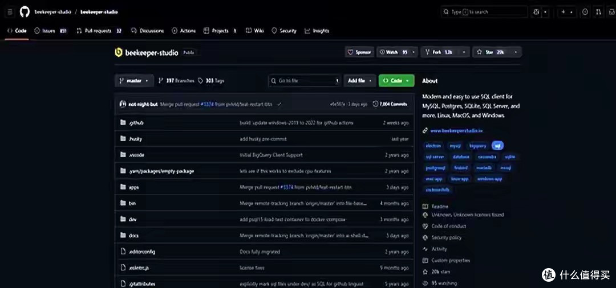Open 'Initial BigQuery Client Support' commit message
616x288 pixels.
coord(271,155)
